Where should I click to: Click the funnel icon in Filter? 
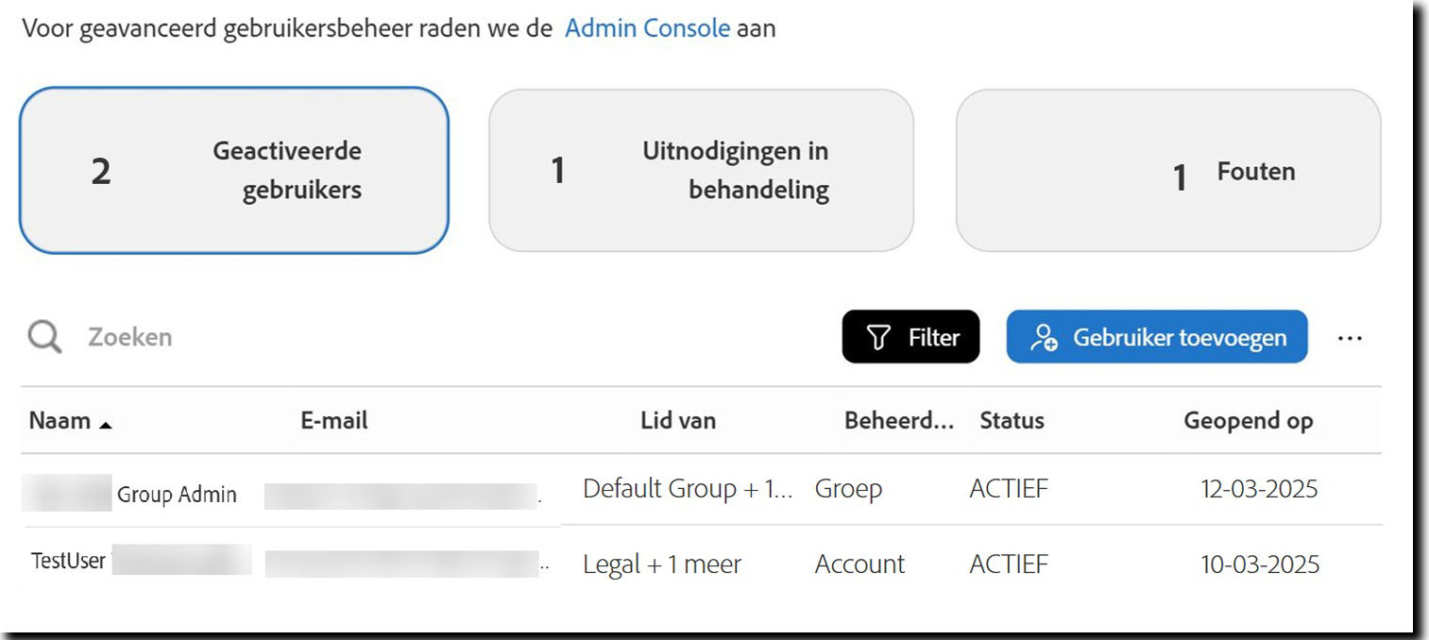[x=878, y=337]
